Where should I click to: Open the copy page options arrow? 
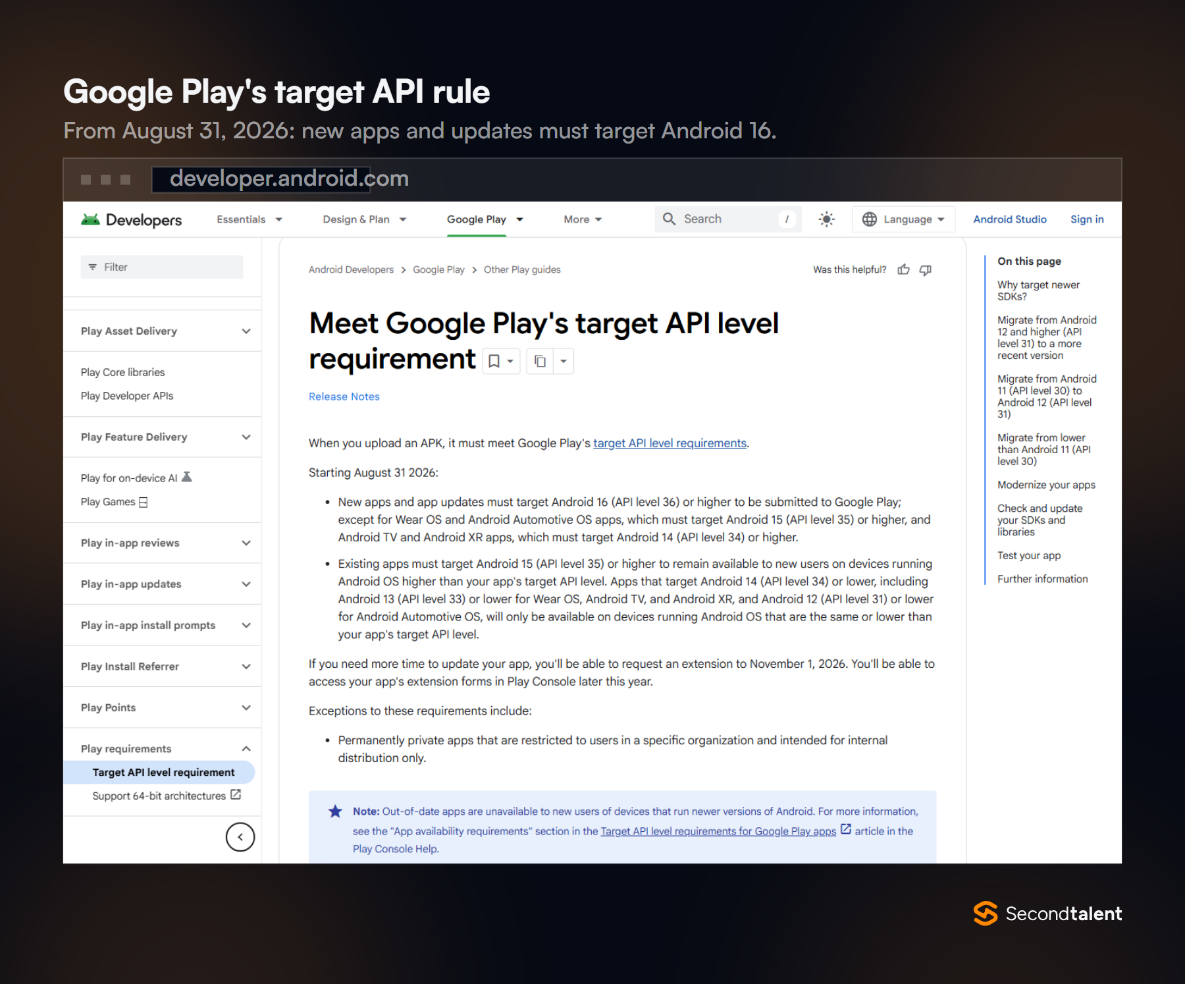tap(564, 361)
